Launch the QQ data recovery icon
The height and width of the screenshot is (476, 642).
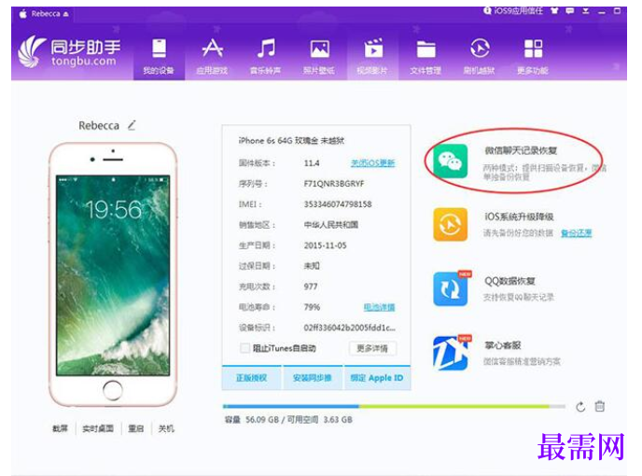pyautogui.click(x=450, y=288)
